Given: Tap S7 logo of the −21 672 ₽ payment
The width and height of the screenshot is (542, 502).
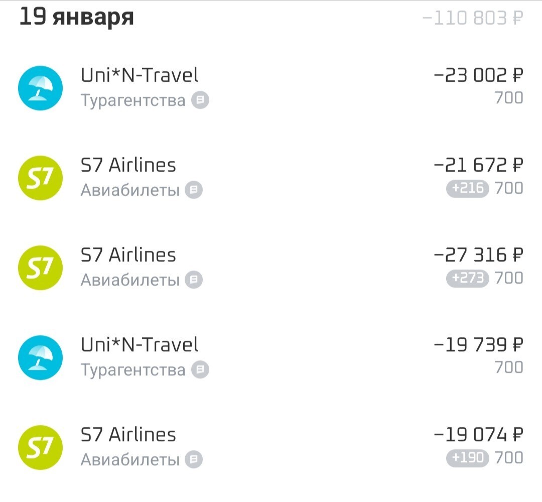Looking at the screenshot, I should tap(40, 178).
